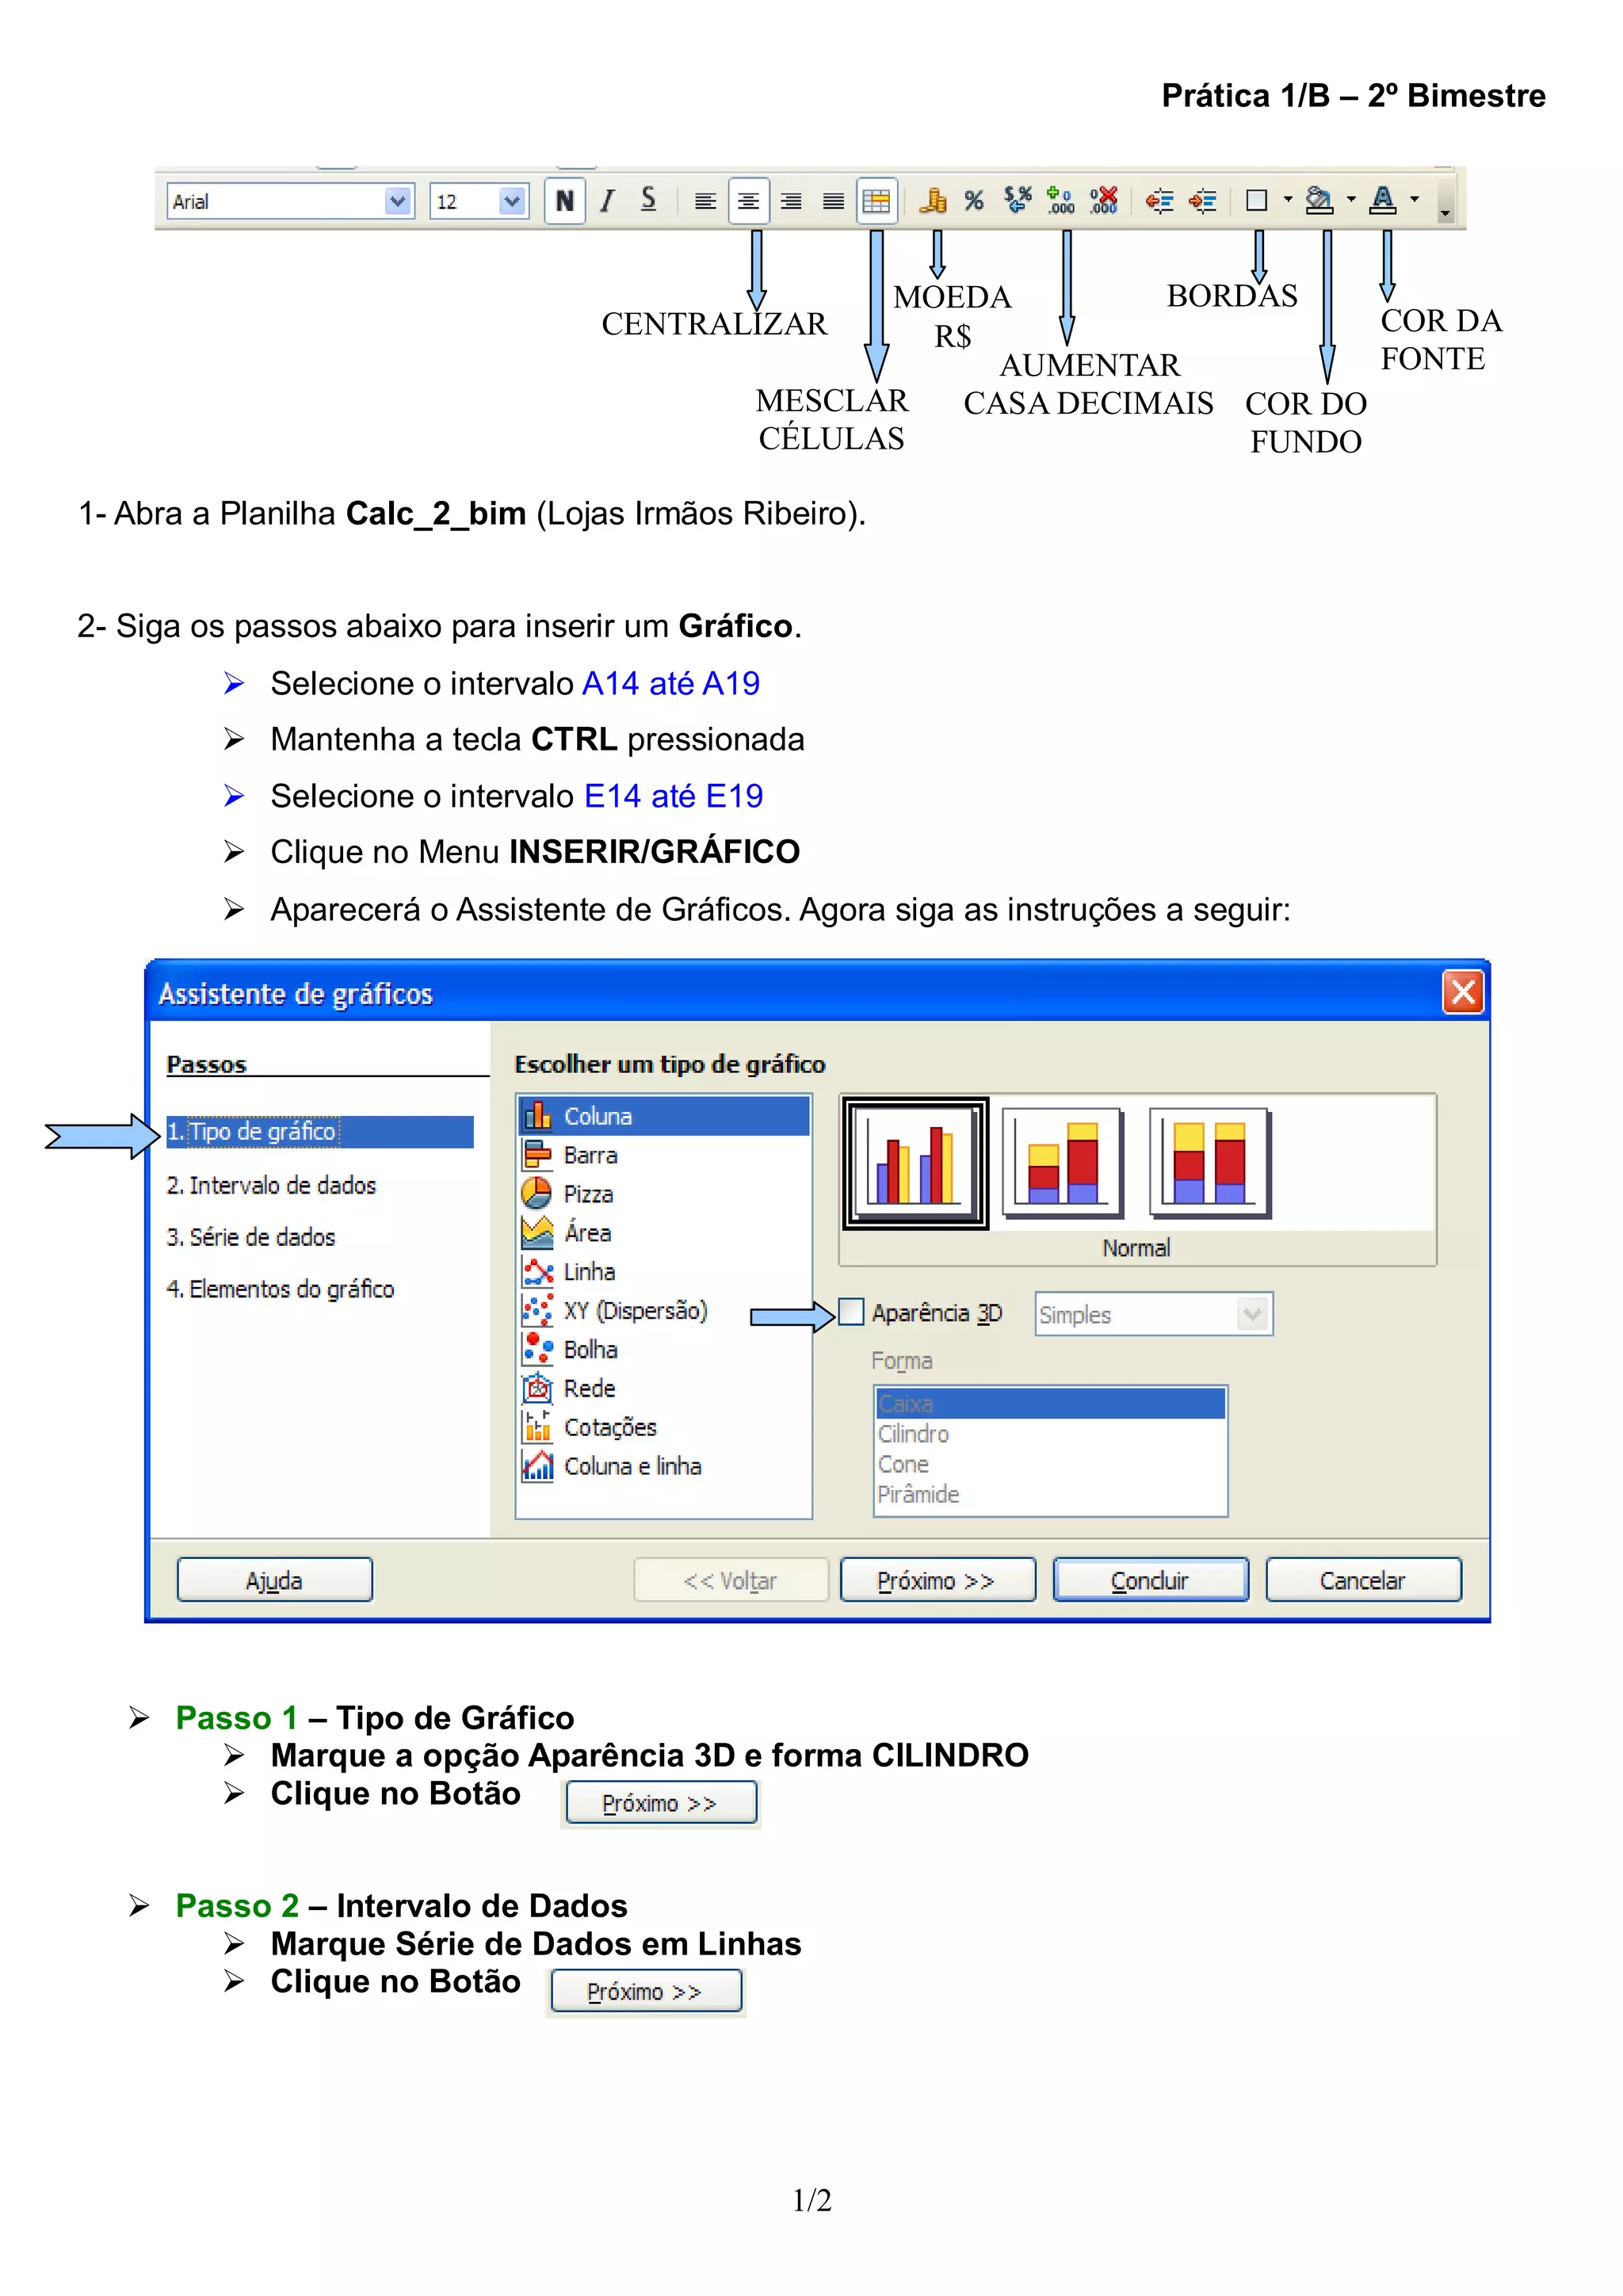Click the Próximo >> button in the wizard
The height and width of the screenshot is (2296, 1623).
pyautogui.click(x=937, y=1581)
